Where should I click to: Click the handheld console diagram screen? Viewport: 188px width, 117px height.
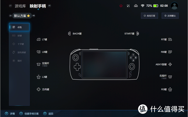click(105, 65)
